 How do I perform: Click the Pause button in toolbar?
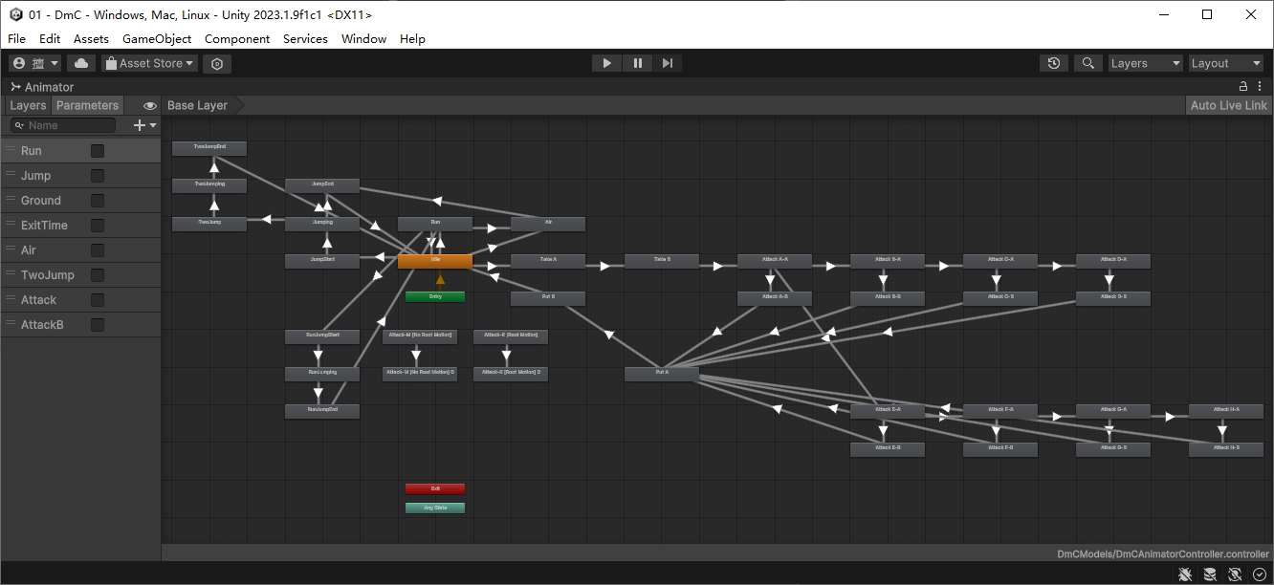pyautogui.click(x=637, y=63)
